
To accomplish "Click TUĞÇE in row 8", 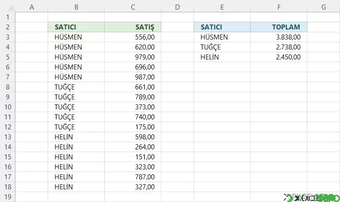I will (x=76, y=87).
